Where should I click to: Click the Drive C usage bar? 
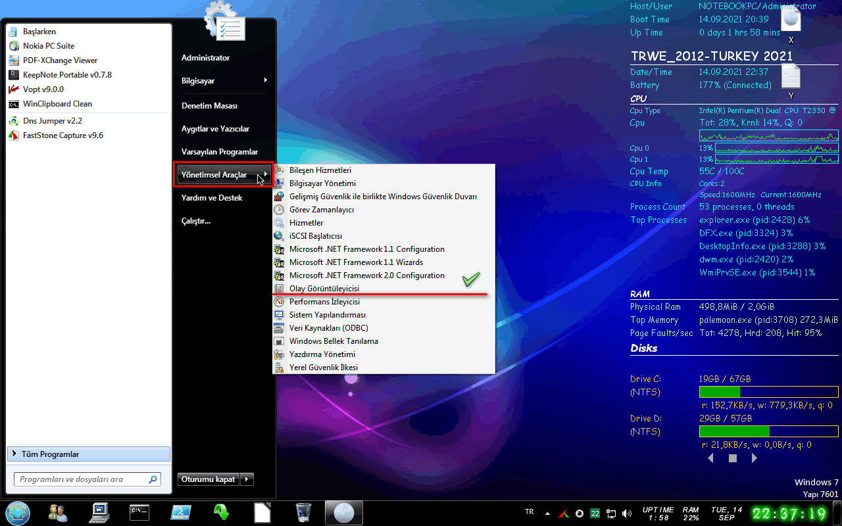click(x=769, y=392)
